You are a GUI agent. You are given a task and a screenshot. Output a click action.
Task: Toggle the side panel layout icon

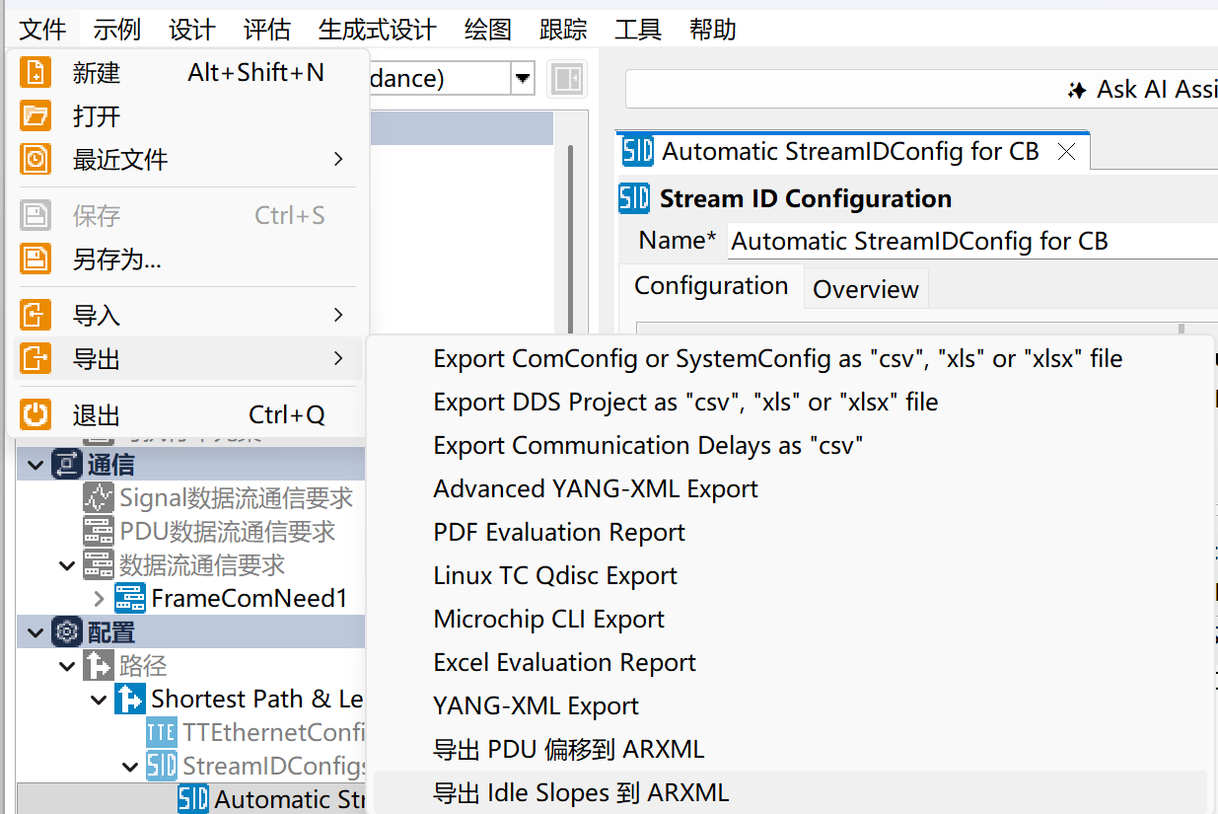pos(567,79)
